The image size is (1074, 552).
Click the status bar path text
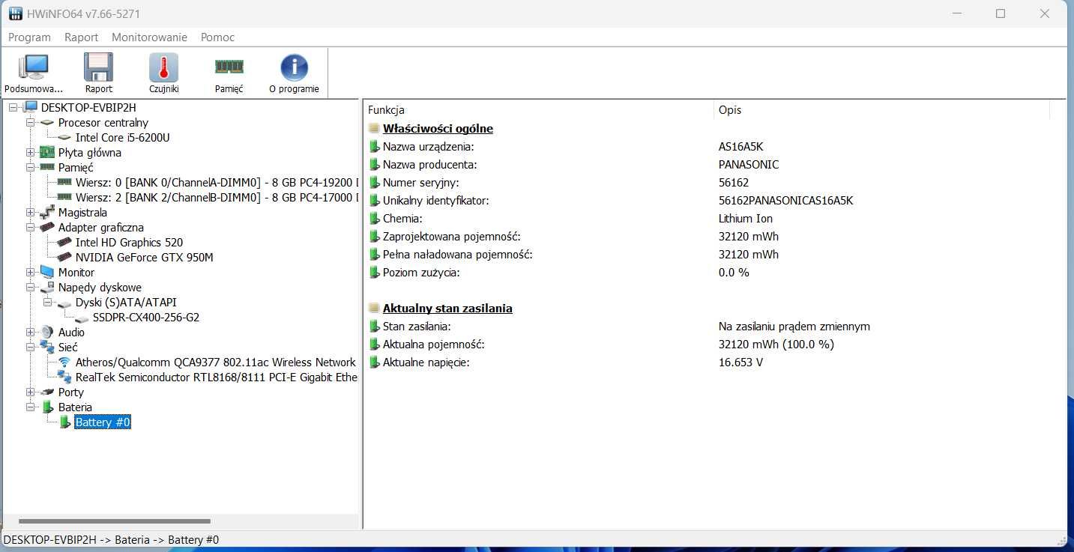click(111, 539)
